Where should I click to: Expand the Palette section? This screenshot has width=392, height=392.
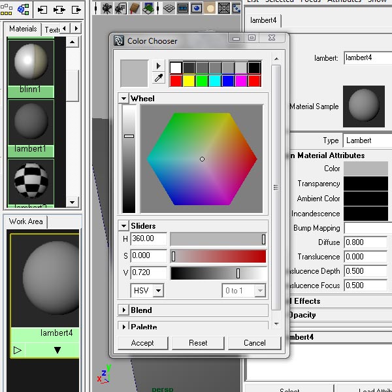point(123,326)
